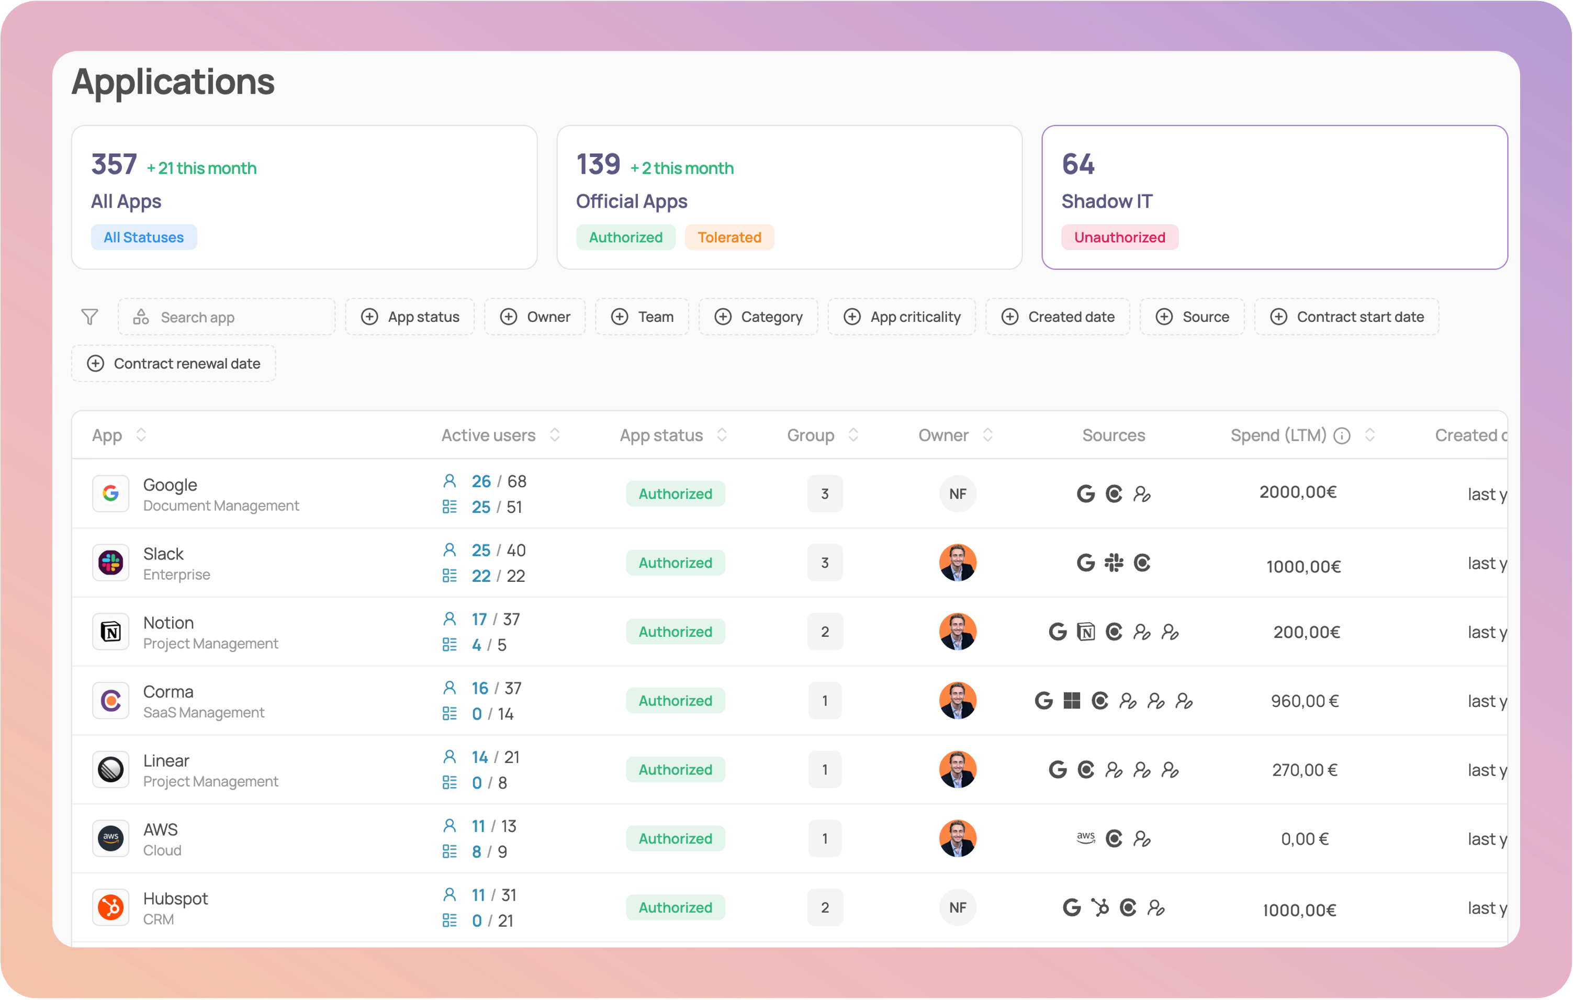Sort table by App status column
The image size is (1573, 1000).
tap(722, 435)
